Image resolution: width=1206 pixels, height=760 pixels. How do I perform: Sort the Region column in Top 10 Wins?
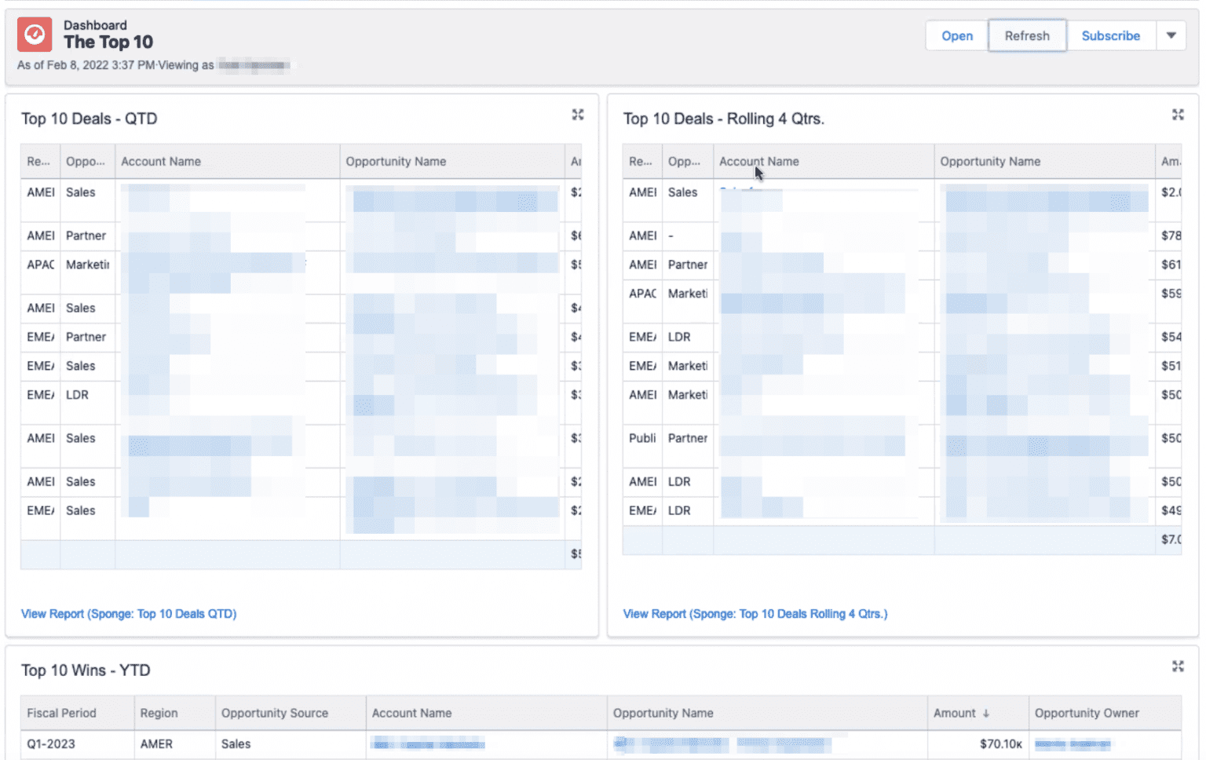coord(160,713)
